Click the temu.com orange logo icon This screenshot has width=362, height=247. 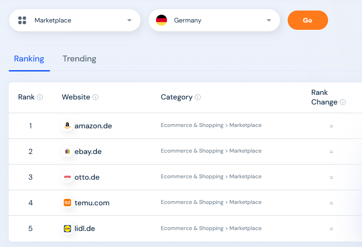click(x=67, y=203)
